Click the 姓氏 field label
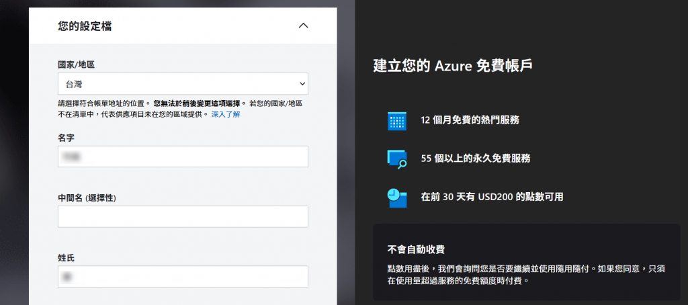This screenshot has width=688, height=305. (x=67, y=258)
